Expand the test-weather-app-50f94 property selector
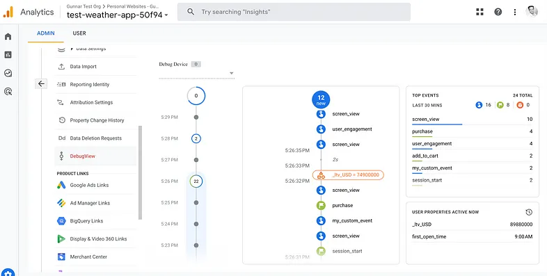This screenshot has width=547, height=276. pos(117,15)
